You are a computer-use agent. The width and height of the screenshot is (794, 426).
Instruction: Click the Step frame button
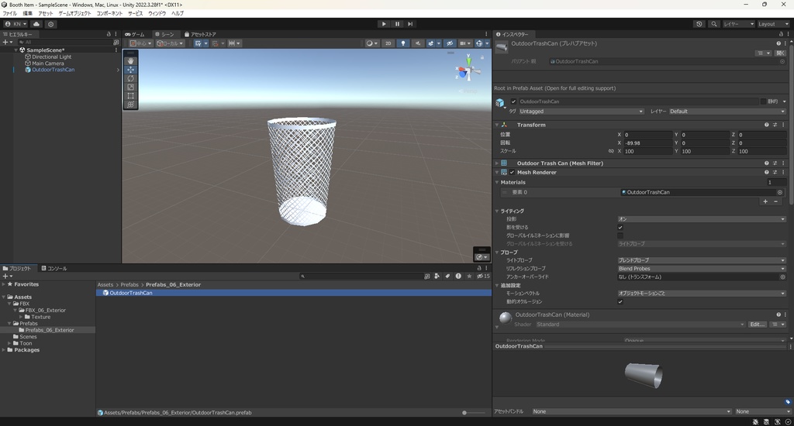[x=410, y=24]
